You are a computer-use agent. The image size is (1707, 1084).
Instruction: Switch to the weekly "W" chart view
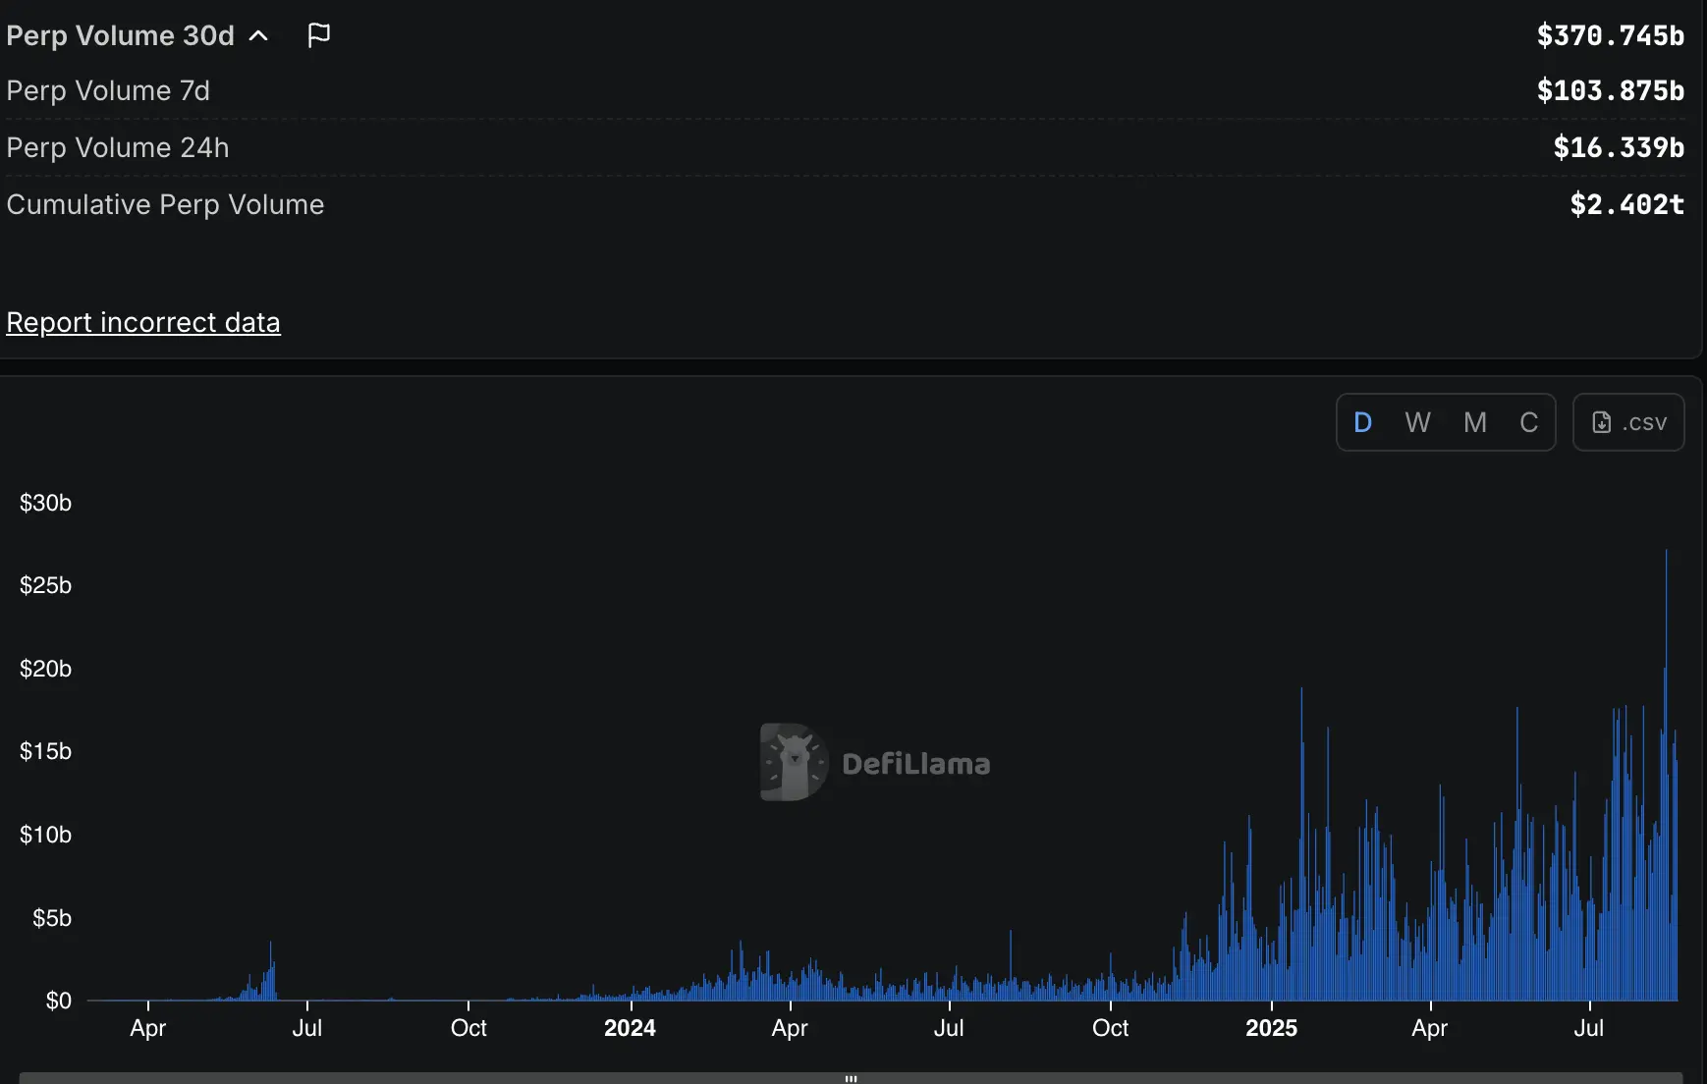pos(1418,421)
